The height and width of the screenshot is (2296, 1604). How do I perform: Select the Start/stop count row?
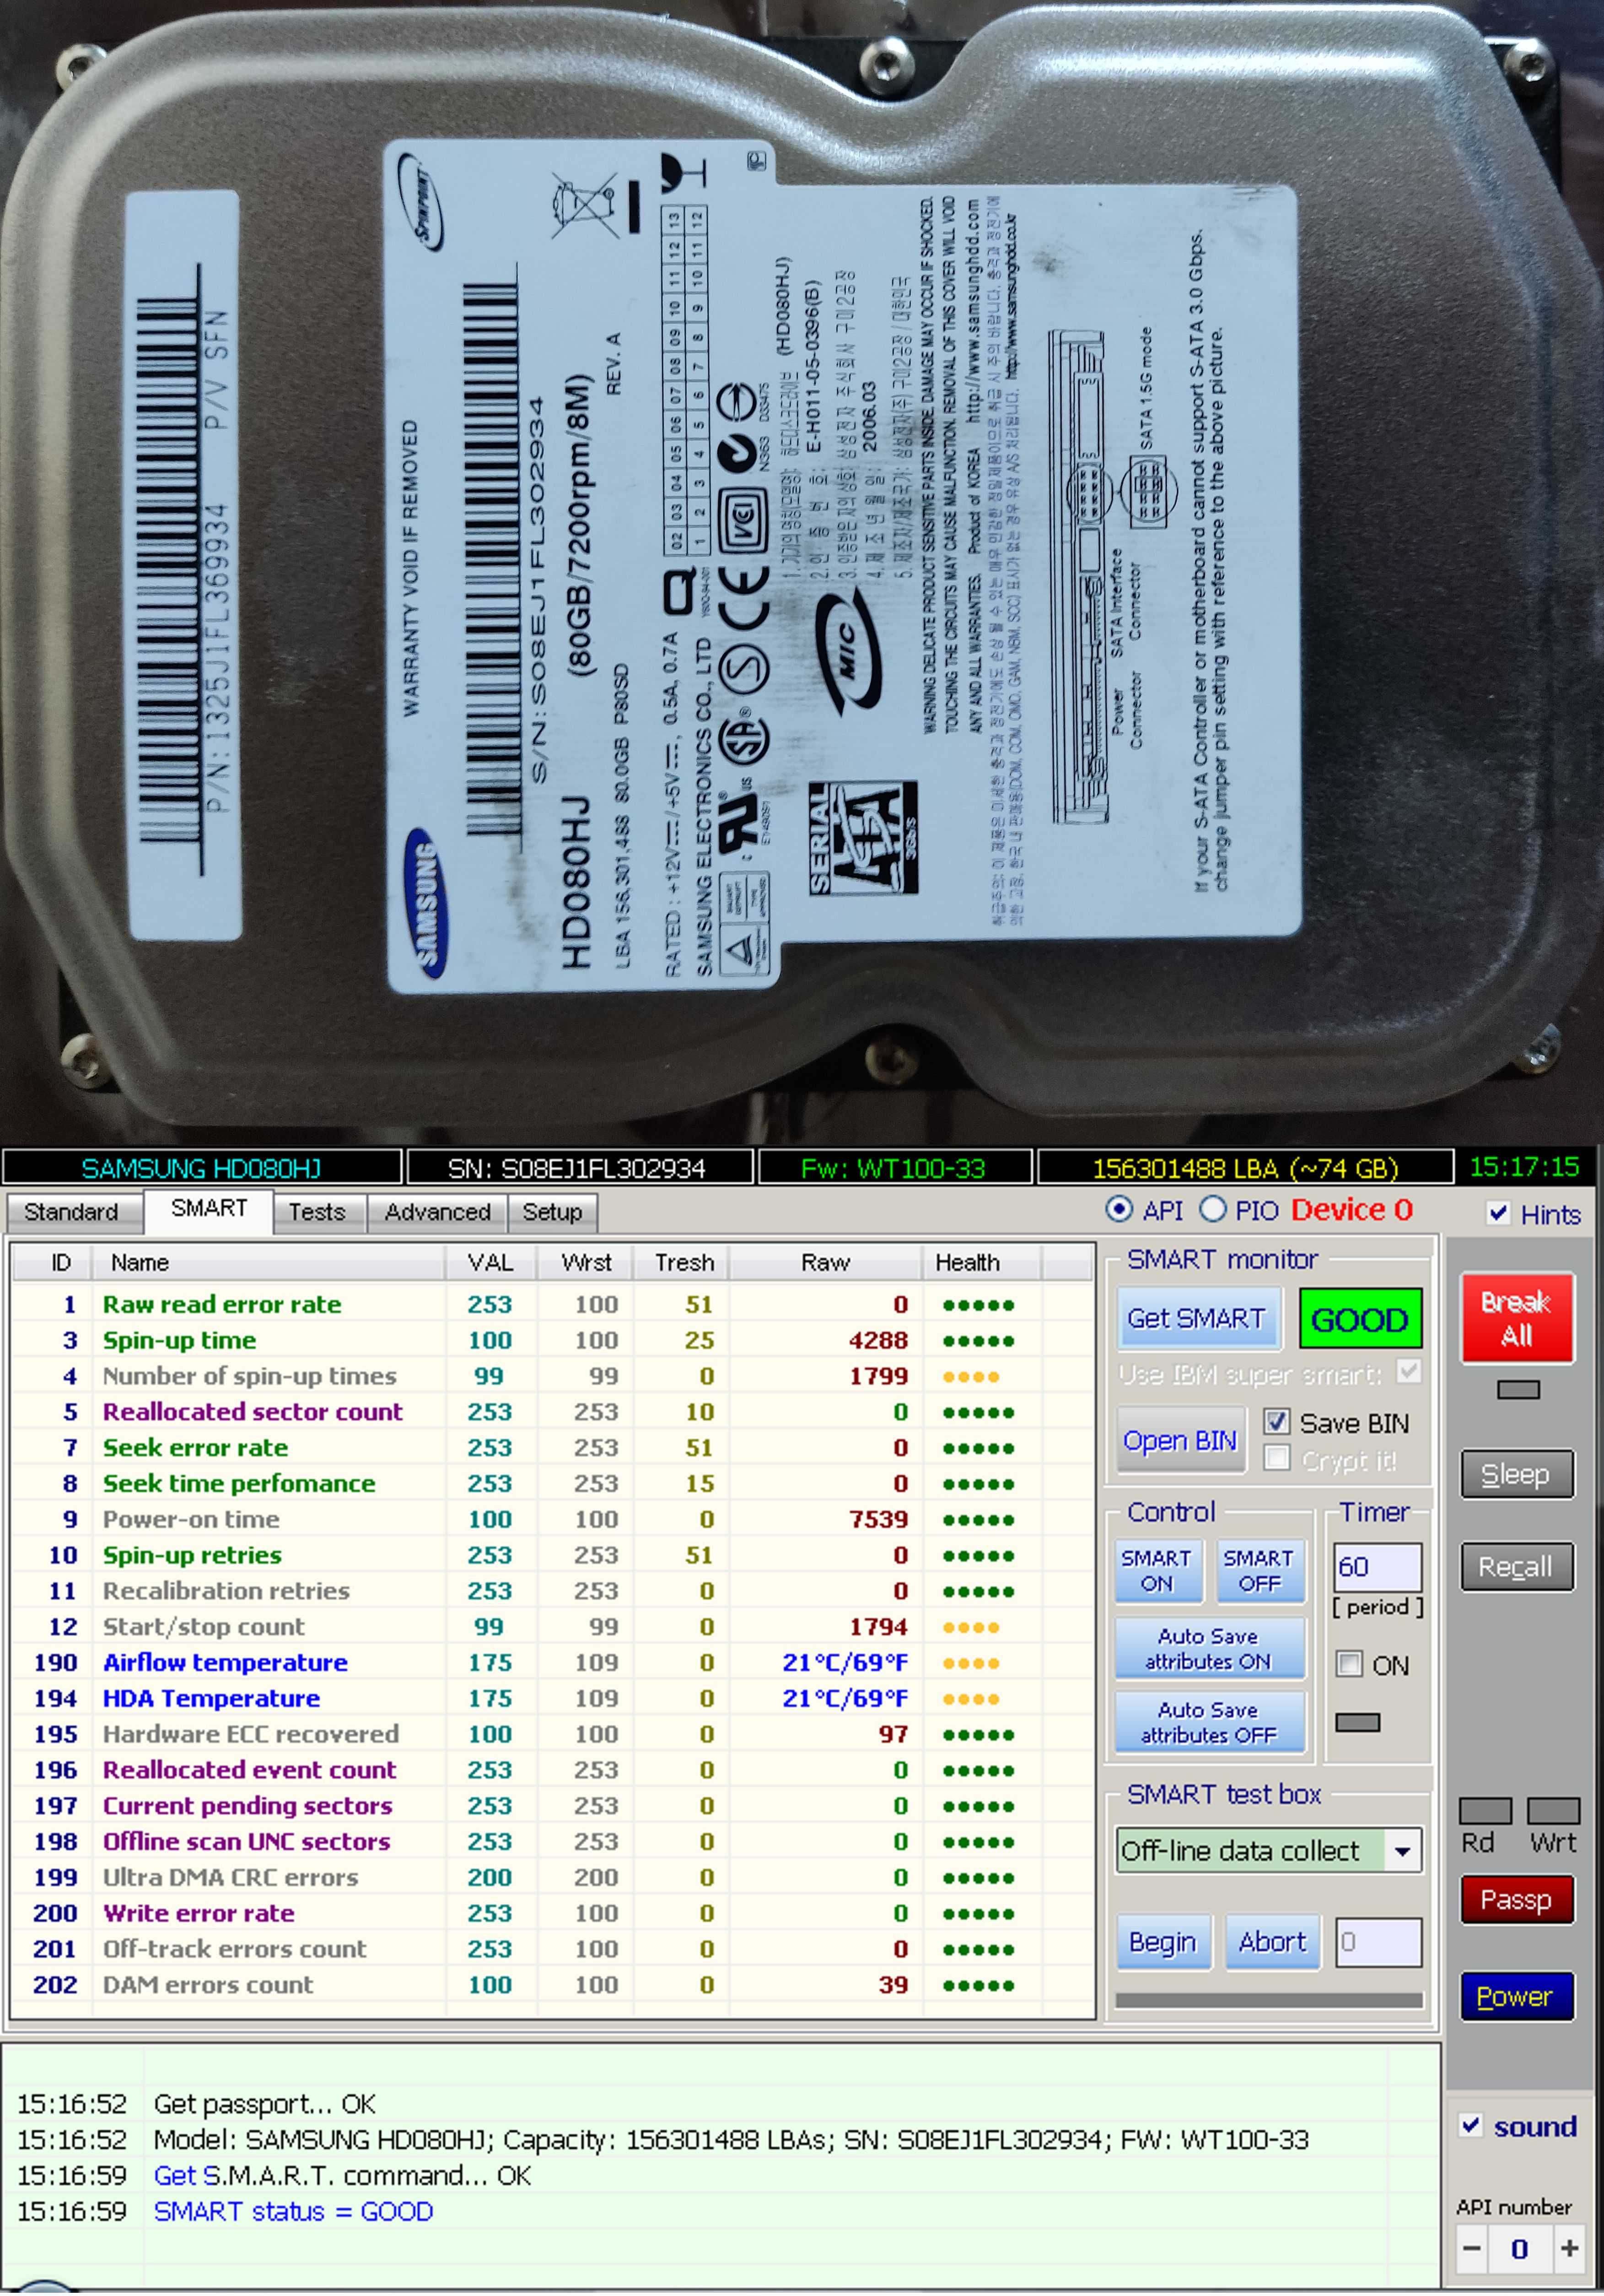coord(553,1626)
